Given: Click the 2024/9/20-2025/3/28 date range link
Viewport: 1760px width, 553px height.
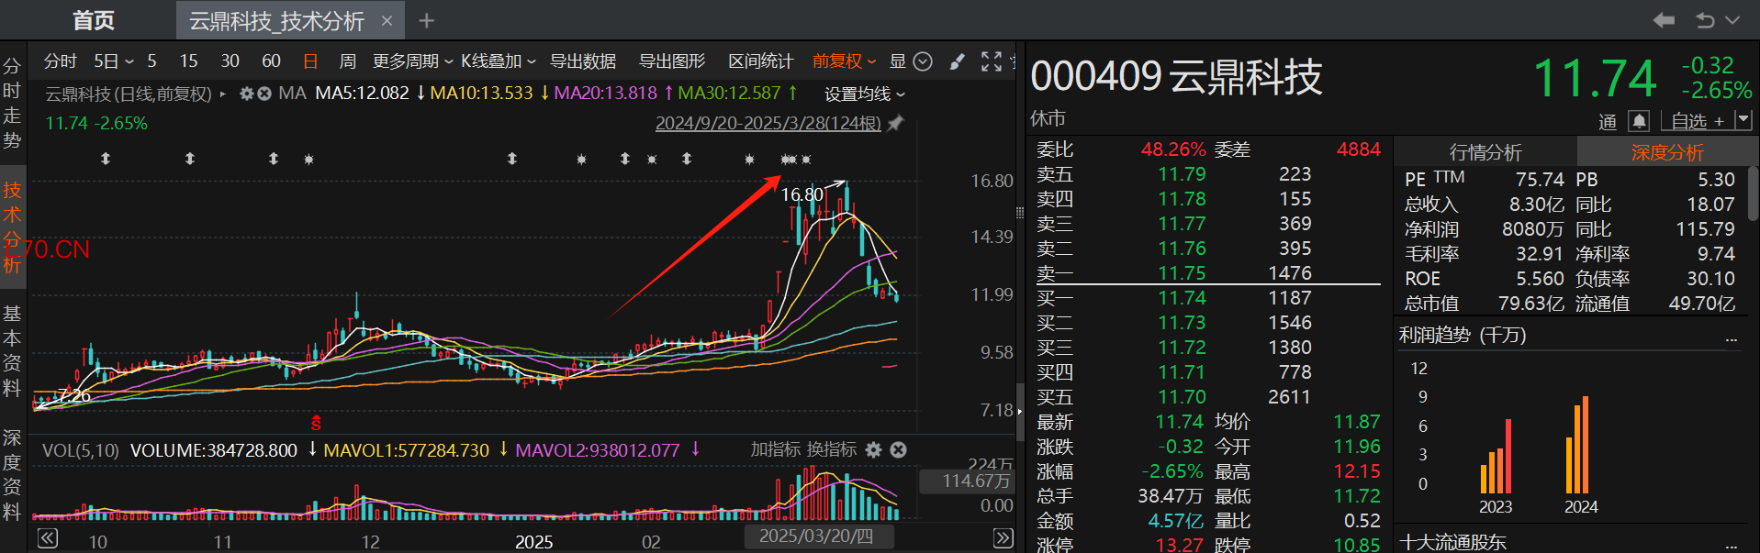Looking at the screenshot, I should coord(768,123).
